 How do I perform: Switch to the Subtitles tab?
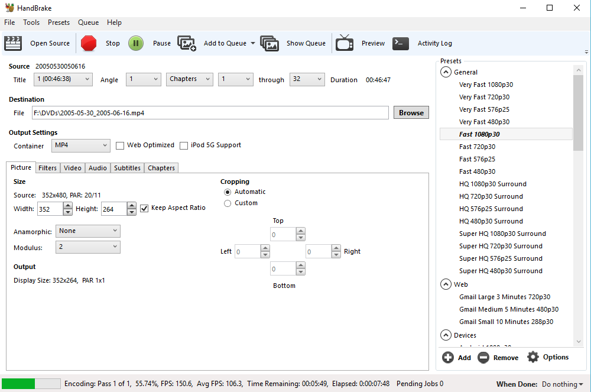tap(128, 168)
